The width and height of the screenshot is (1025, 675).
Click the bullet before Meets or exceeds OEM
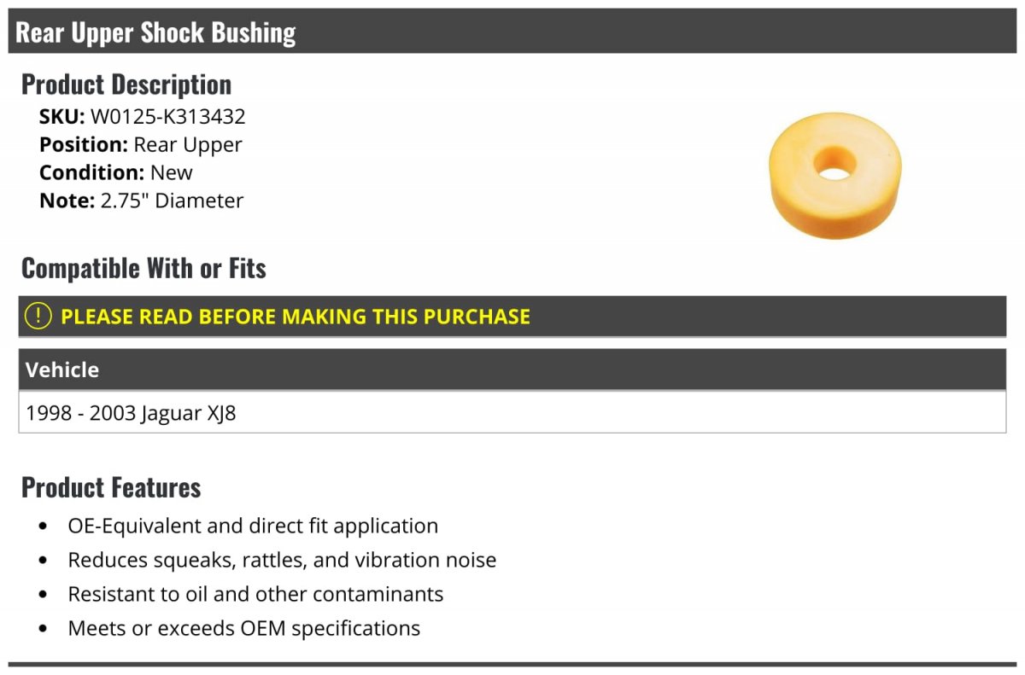[44, 629]
